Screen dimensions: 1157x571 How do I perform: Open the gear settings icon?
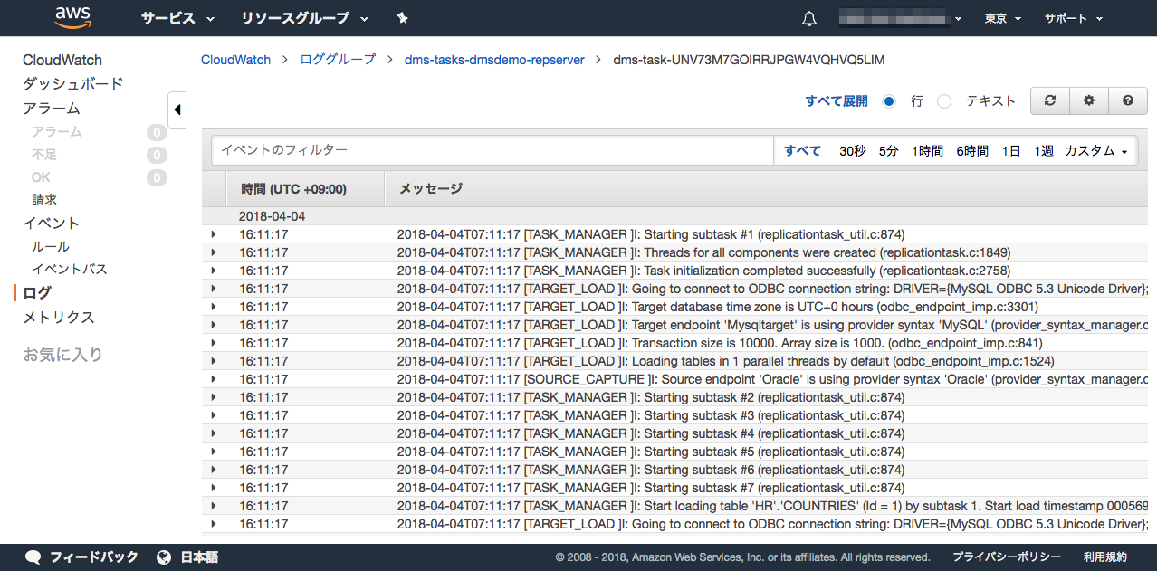[1089, 101]
